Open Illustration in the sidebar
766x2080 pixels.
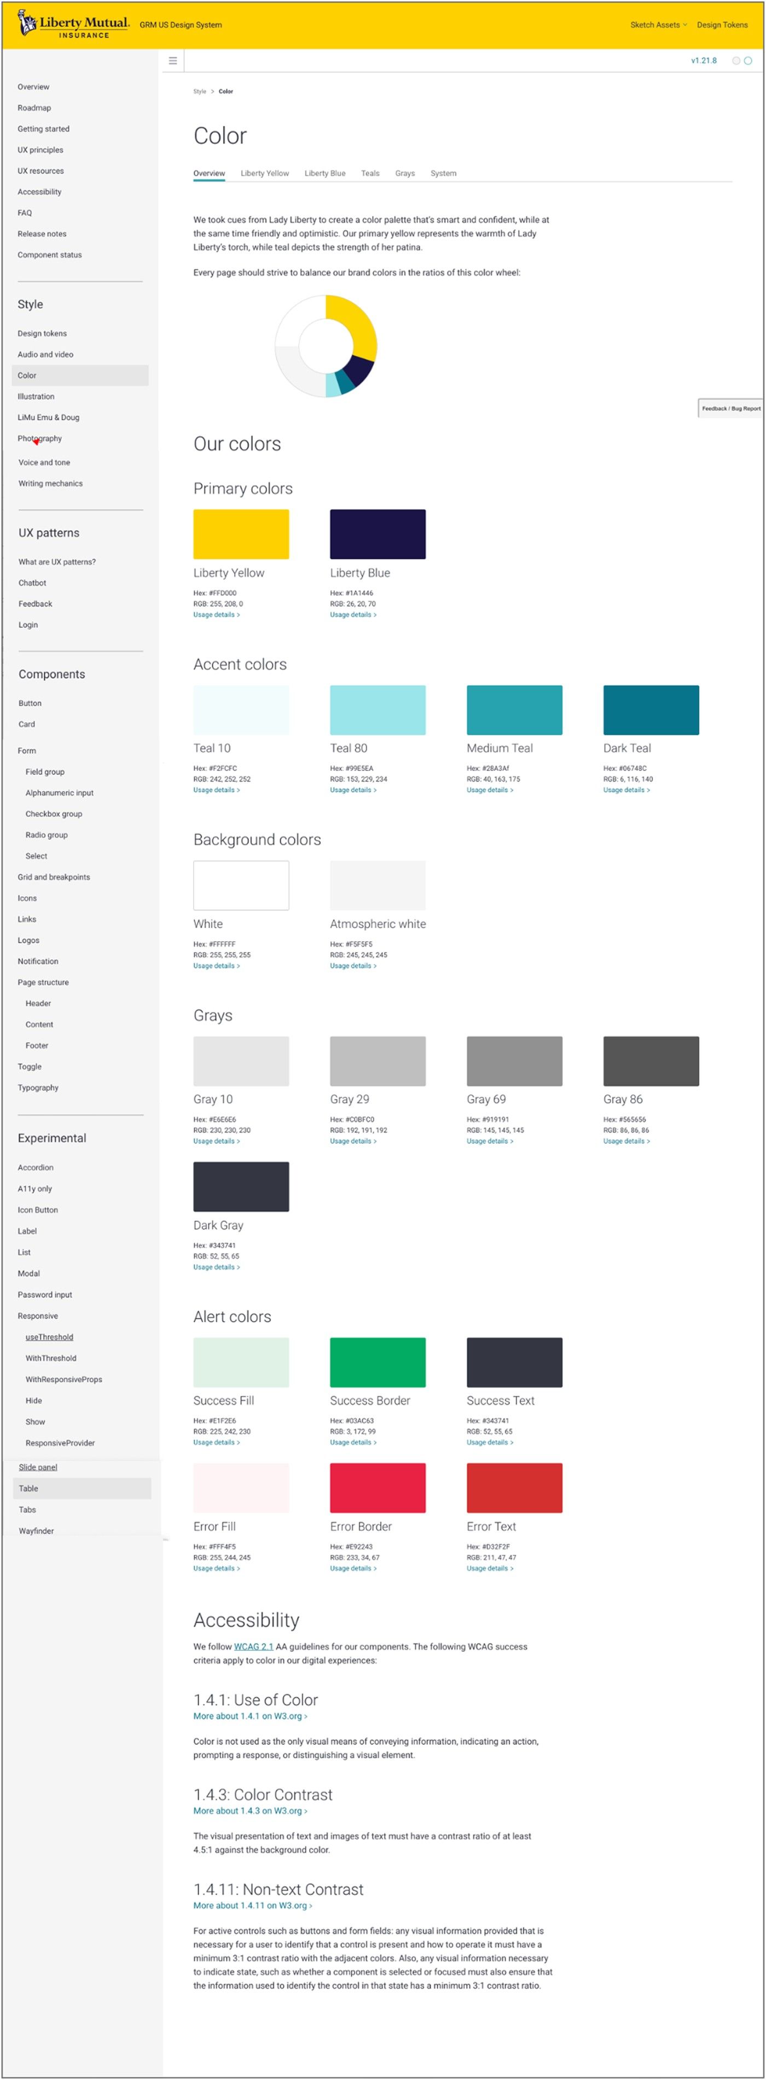(36, 396)
